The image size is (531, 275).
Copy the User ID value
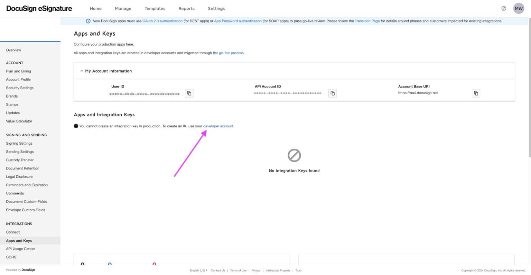(189, 93)
